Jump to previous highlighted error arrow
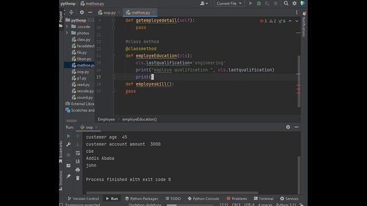Viewport: 367px width, 206px height. point(290,21)
